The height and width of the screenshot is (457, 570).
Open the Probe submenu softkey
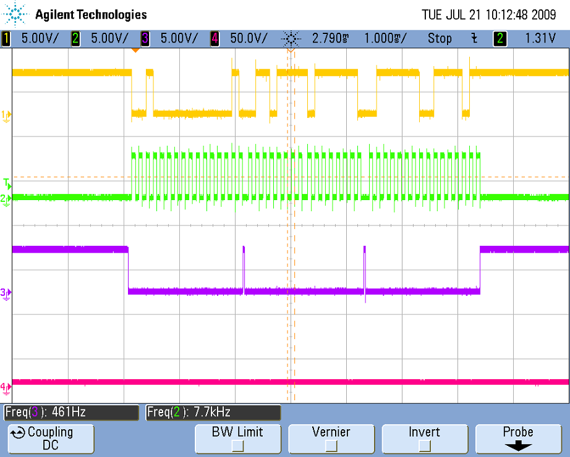tap(519, 439)
